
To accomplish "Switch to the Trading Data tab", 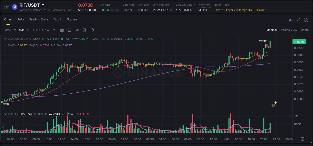I will pos(39,19).
